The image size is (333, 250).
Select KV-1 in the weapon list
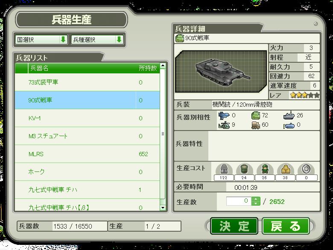(87, 118)
